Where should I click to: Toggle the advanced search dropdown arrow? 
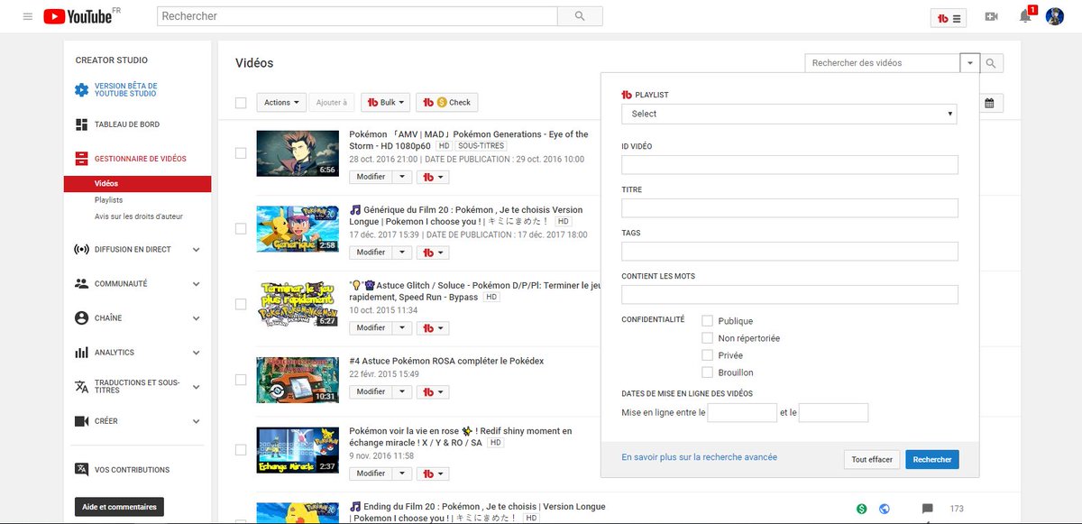tap(969, 63)
